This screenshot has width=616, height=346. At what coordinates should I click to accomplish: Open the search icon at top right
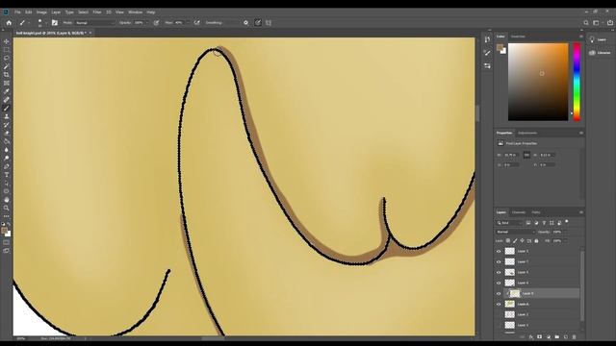tap(586, 23)
